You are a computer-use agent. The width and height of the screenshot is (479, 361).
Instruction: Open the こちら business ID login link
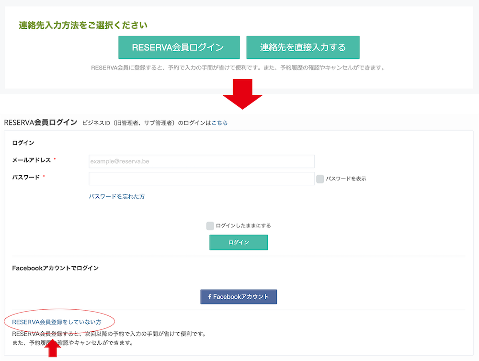[x=219, y=123]
